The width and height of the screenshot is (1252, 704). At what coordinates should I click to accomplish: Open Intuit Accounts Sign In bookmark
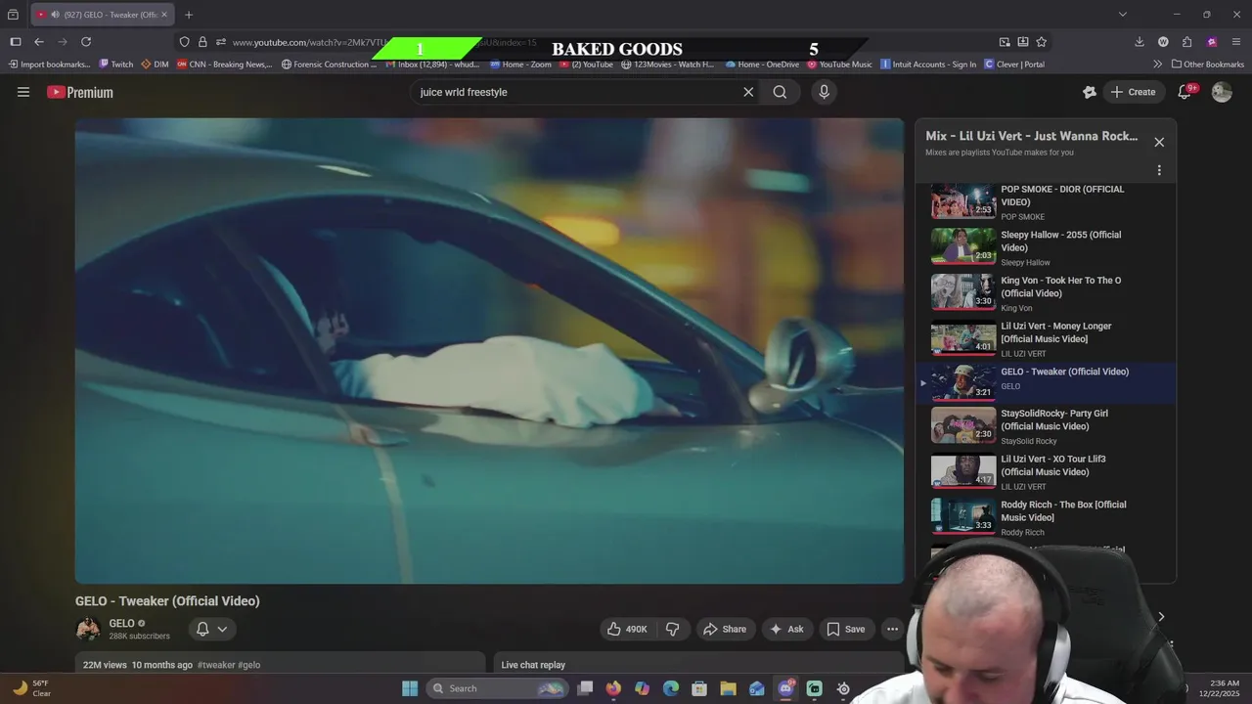pos(928,65)
